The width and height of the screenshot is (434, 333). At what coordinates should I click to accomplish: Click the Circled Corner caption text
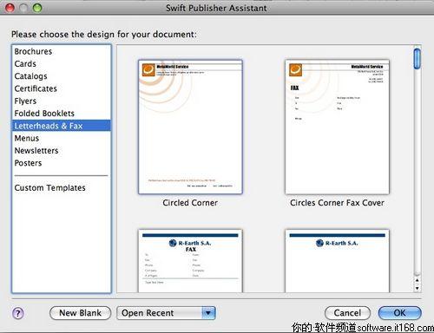190,203
